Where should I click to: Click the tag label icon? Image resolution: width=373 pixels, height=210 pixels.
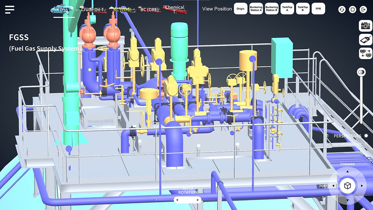click(x=366, y=40)
